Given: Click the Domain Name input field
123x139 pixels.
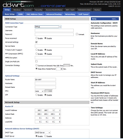Looking at the screenshot, I should [45, 87].
